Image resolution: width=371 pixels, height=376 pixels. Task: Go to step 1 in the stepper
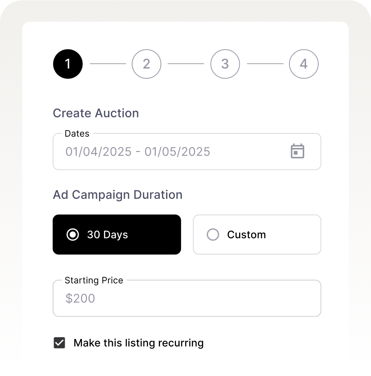click(68, 64)
